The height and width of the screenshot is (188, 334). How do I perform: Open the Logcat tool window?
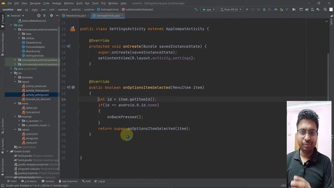(100, 181)
